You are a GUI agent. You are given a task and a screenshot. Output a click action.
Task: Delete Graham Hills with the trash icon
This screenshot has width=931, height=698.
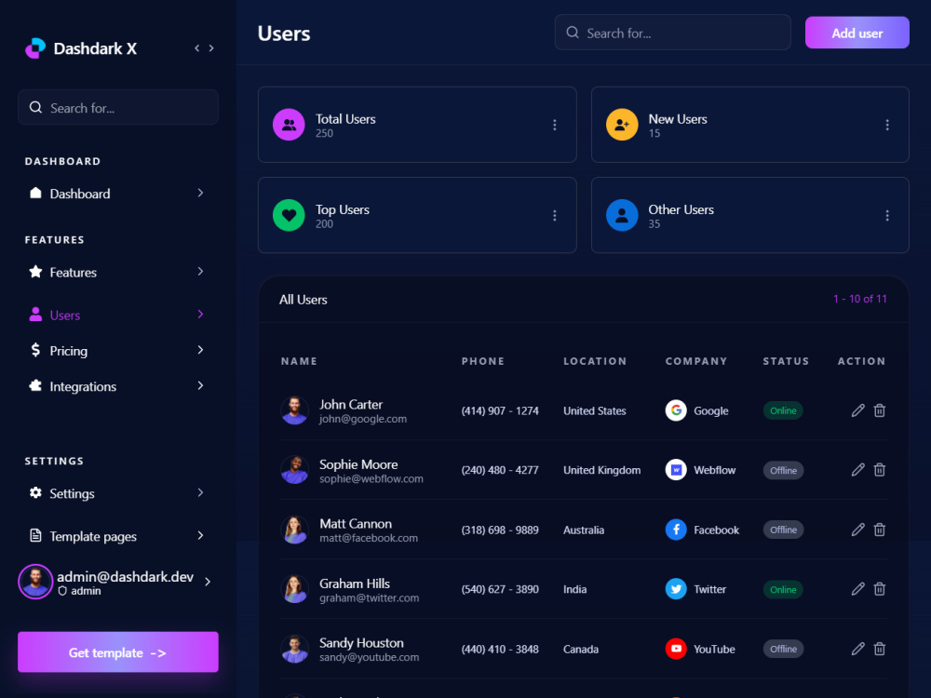coord(880,589)
